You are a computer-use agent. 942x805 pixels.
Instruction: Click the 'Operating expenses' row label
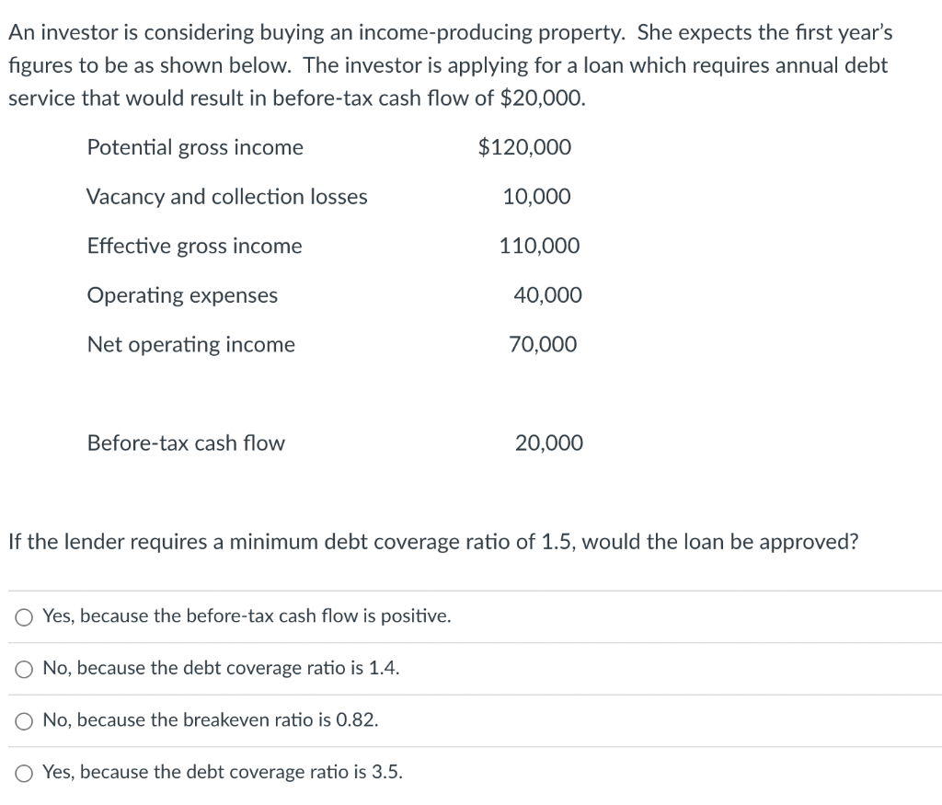pyautogui.click(x=182, y=295)
